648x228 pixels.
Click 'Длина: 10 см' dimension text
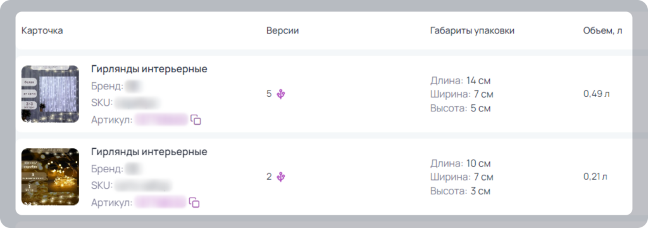(x=461, y=163)
